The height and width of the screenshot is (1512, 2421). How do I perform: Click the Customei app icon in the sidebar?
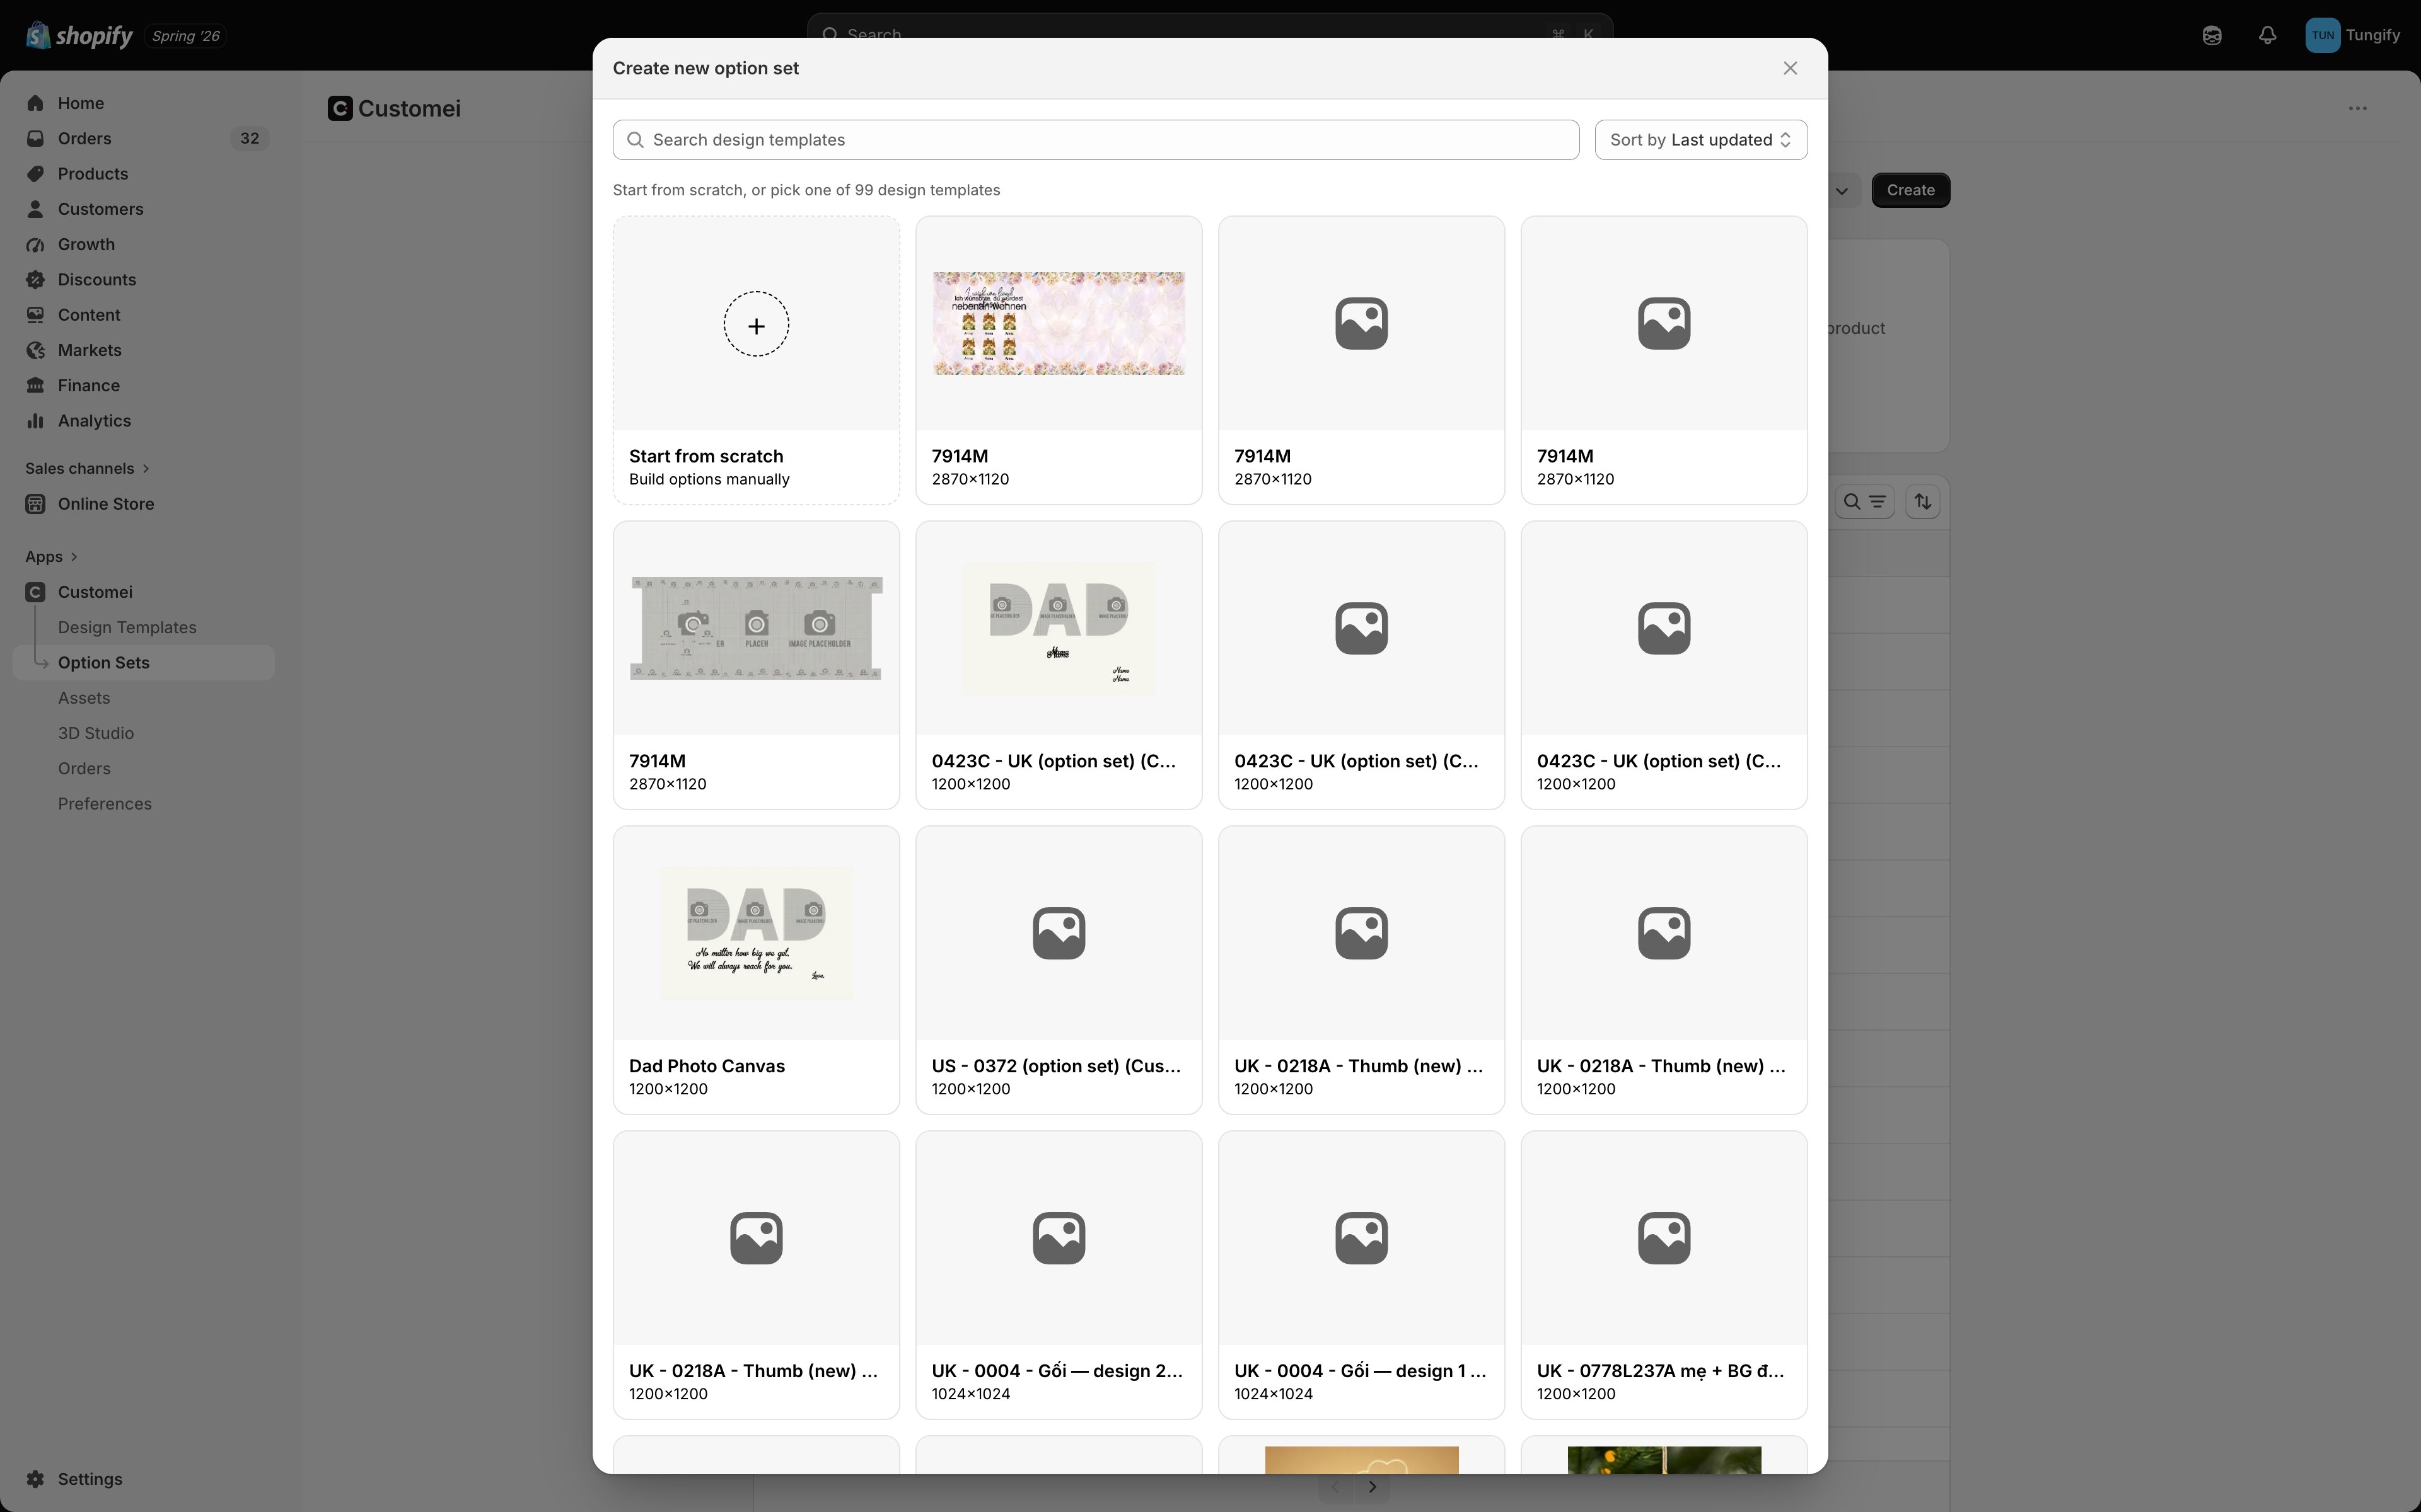click(x=36, y=592)
